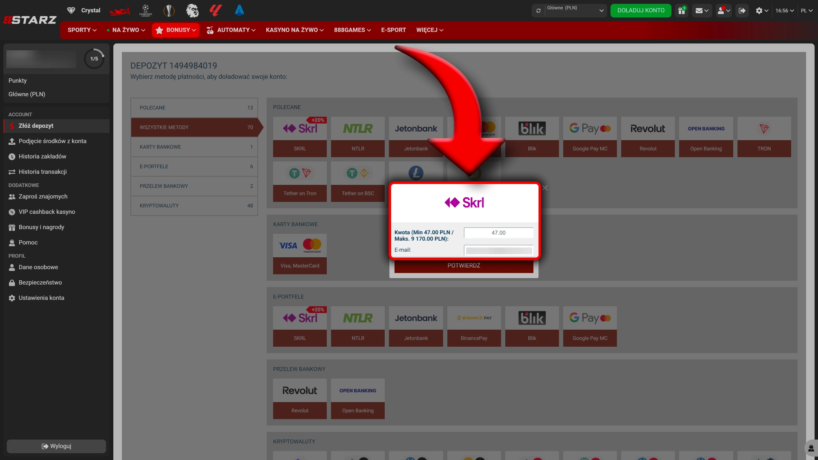
Task: Select the Blik payment method in Polecane
Action: [532, 137]
